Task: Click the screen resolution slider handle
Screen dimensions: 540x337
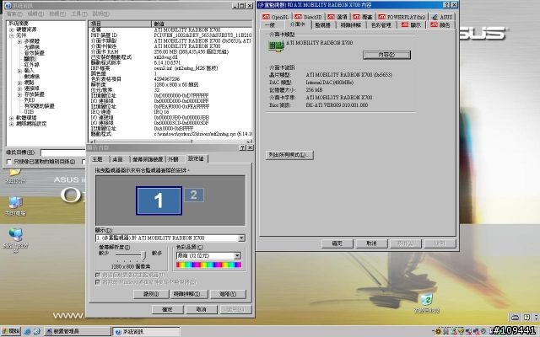Action: tap(143, 255)
